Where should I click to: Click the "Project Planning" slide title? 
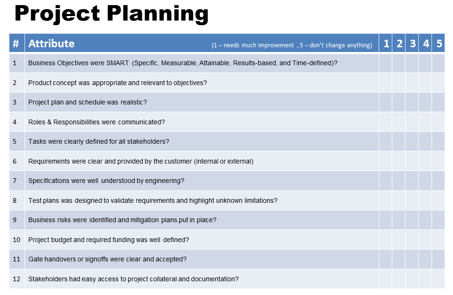click(112, 14)
